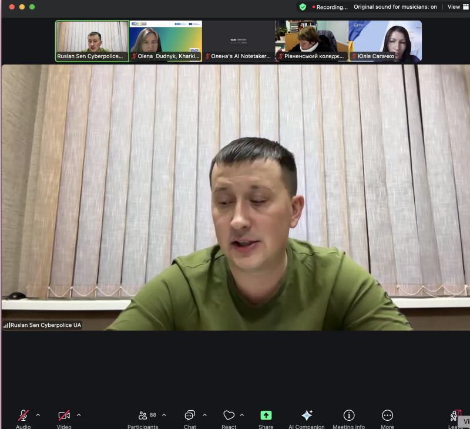470x429 pixels.
Task: Expand the Chat options chevron
Action: click(204, 415)
